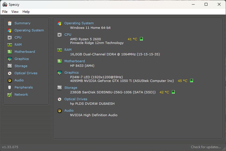Click the 41 °C CPU temperature value
Viewport: 226px width, 151px height.
coord(132,39)
